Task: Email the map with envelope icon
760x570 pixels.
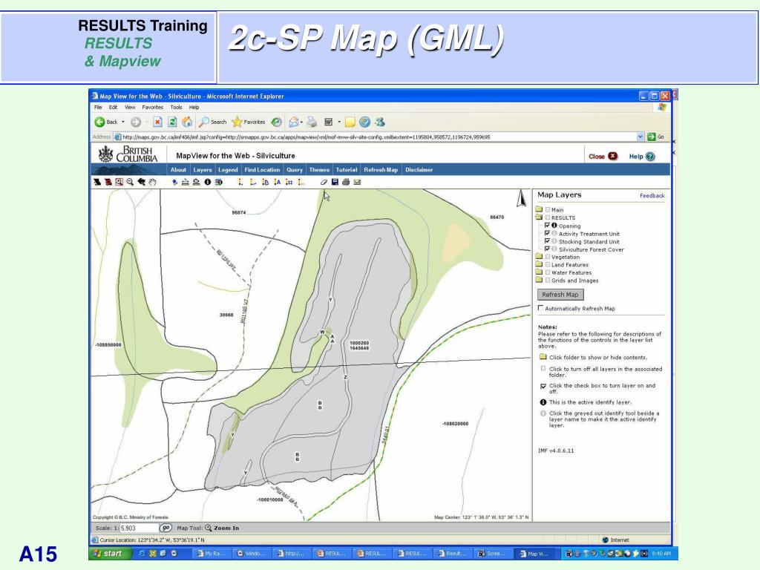Action: pos(357,183)
